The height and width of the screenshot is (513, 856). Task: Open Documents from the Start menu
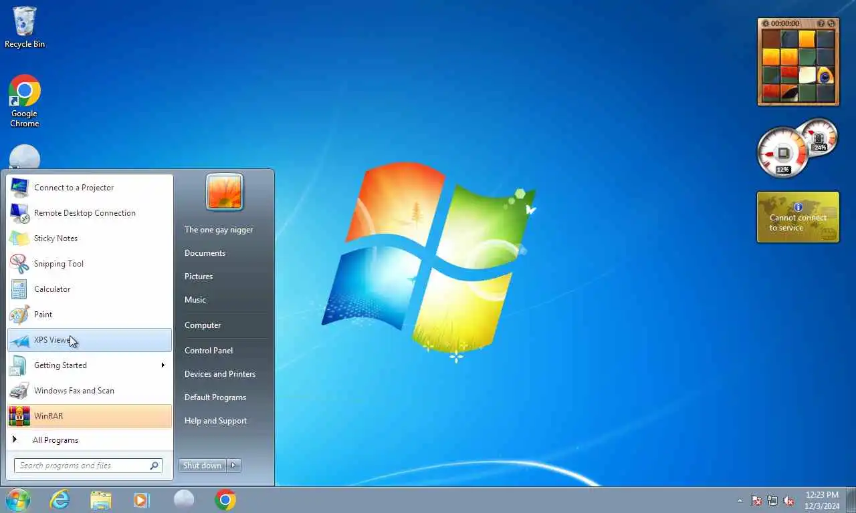(205, 253)
